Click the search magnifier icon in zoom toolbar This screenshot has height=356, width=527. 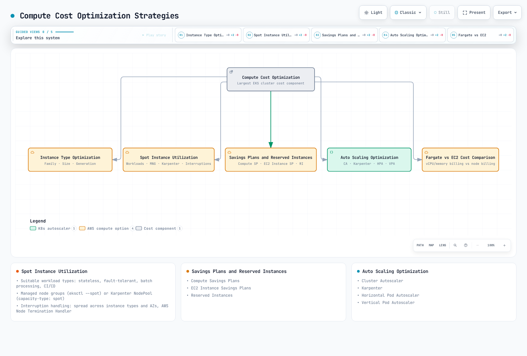[455, 245]
